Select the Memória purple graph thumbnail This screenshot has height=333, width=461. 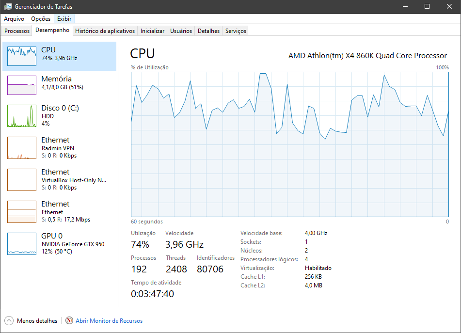click(22, 85)
